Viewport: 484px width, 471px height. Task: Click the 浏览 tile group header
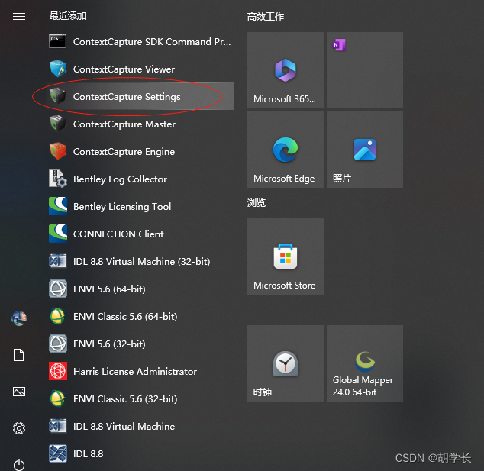pos(257,203)
